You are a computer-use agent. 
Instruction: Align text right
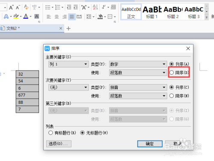click(65, 17)
